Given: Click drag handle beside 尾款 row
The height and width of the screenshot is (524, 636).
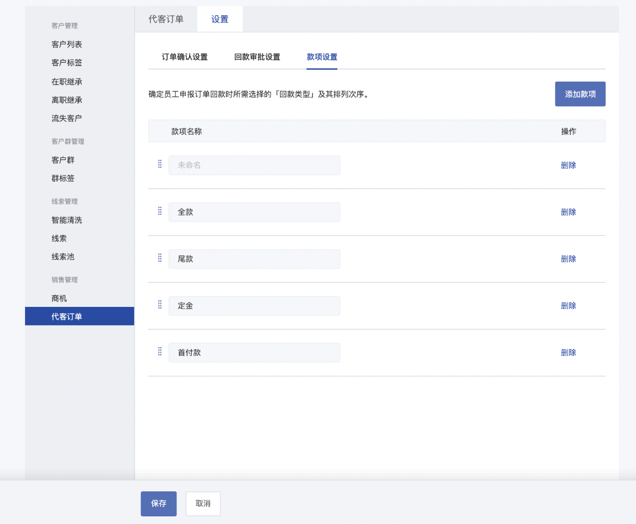Looking at the screenshot, I should tap(160, 258).
